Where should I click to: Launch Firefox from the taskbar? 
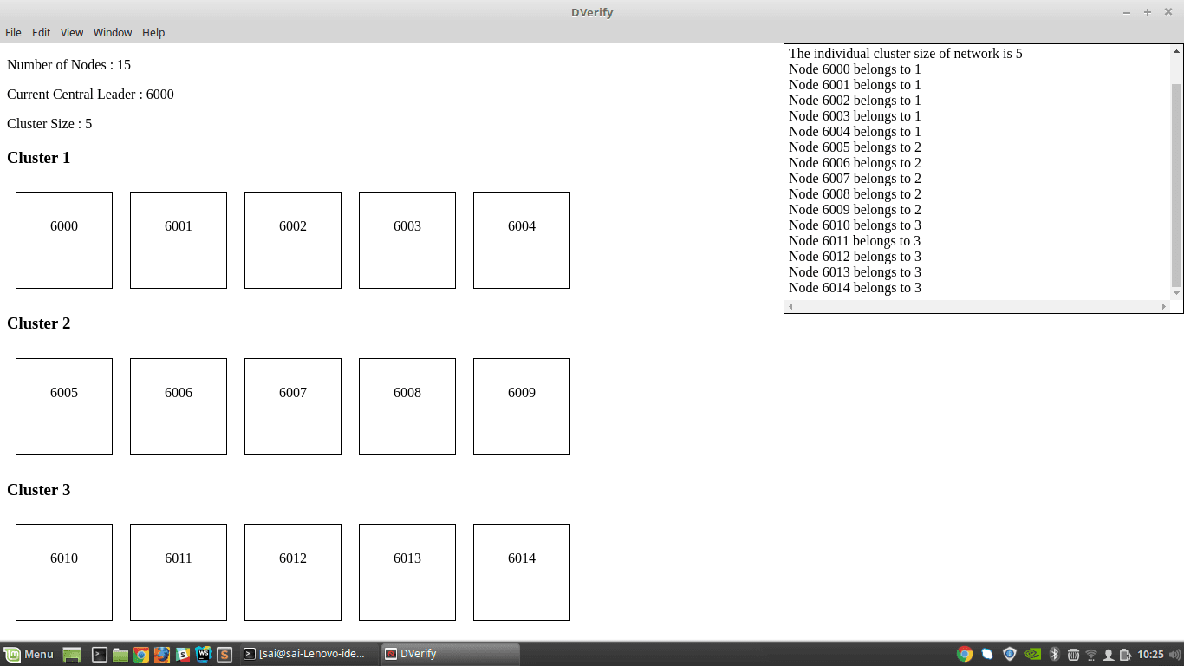pos(162,655)
